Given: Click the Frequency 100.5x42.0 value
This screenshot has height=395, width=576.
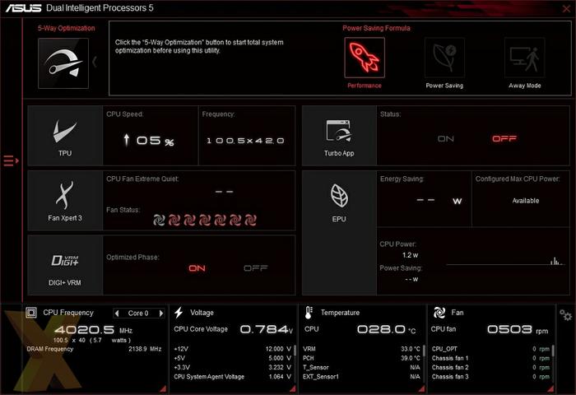Looking at the screenshot, I should (x=245, y=141).
